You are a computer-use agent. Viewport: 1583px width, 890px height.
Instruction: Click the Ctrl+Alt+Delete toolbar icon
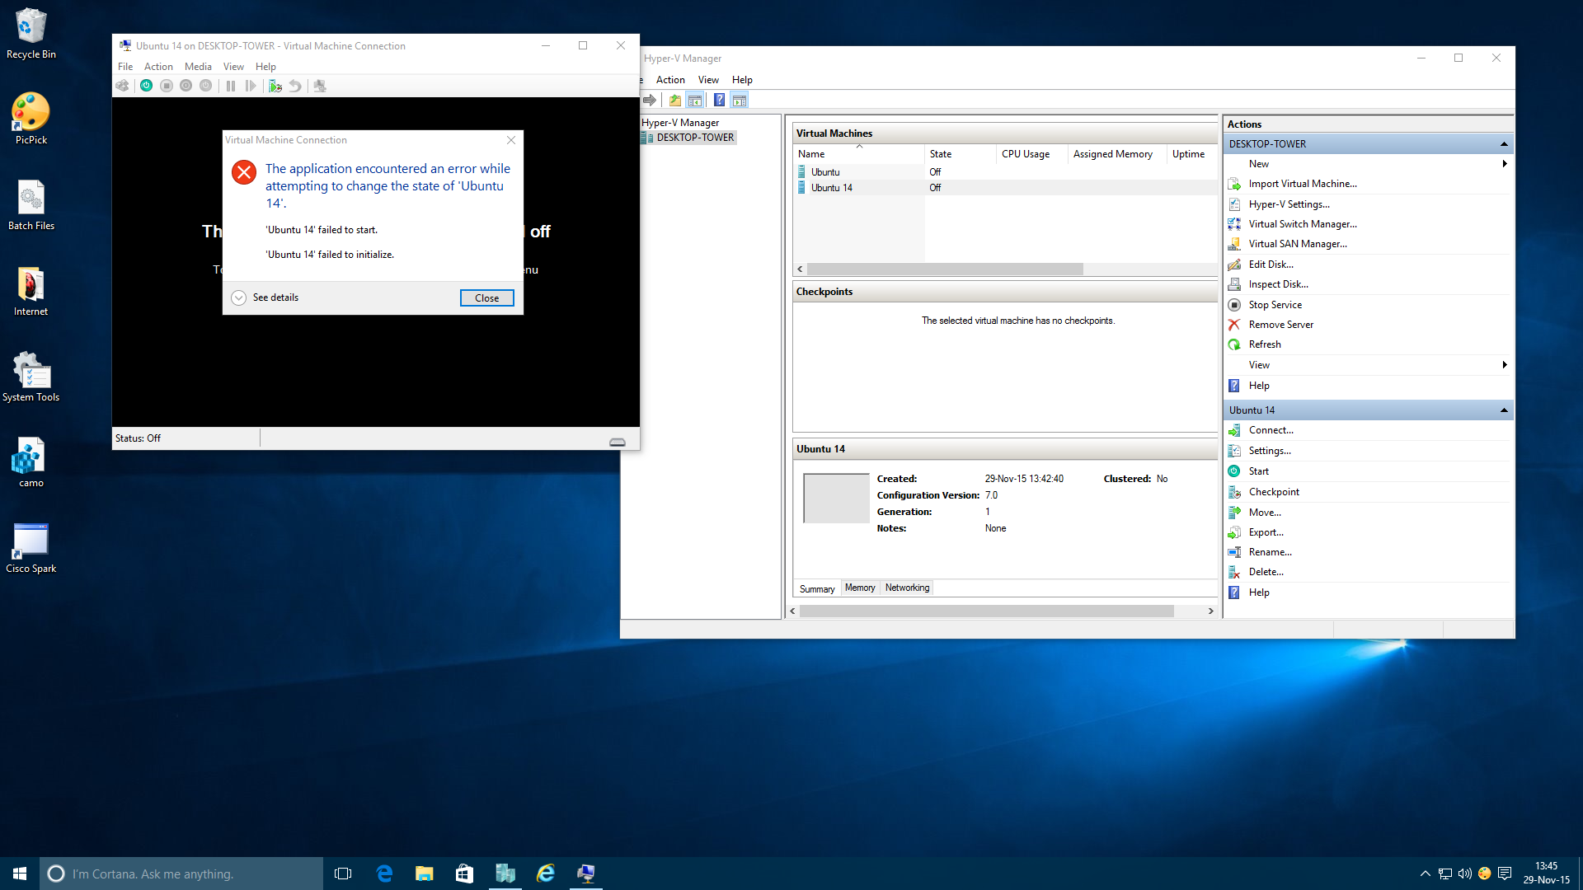pos(123,86)
